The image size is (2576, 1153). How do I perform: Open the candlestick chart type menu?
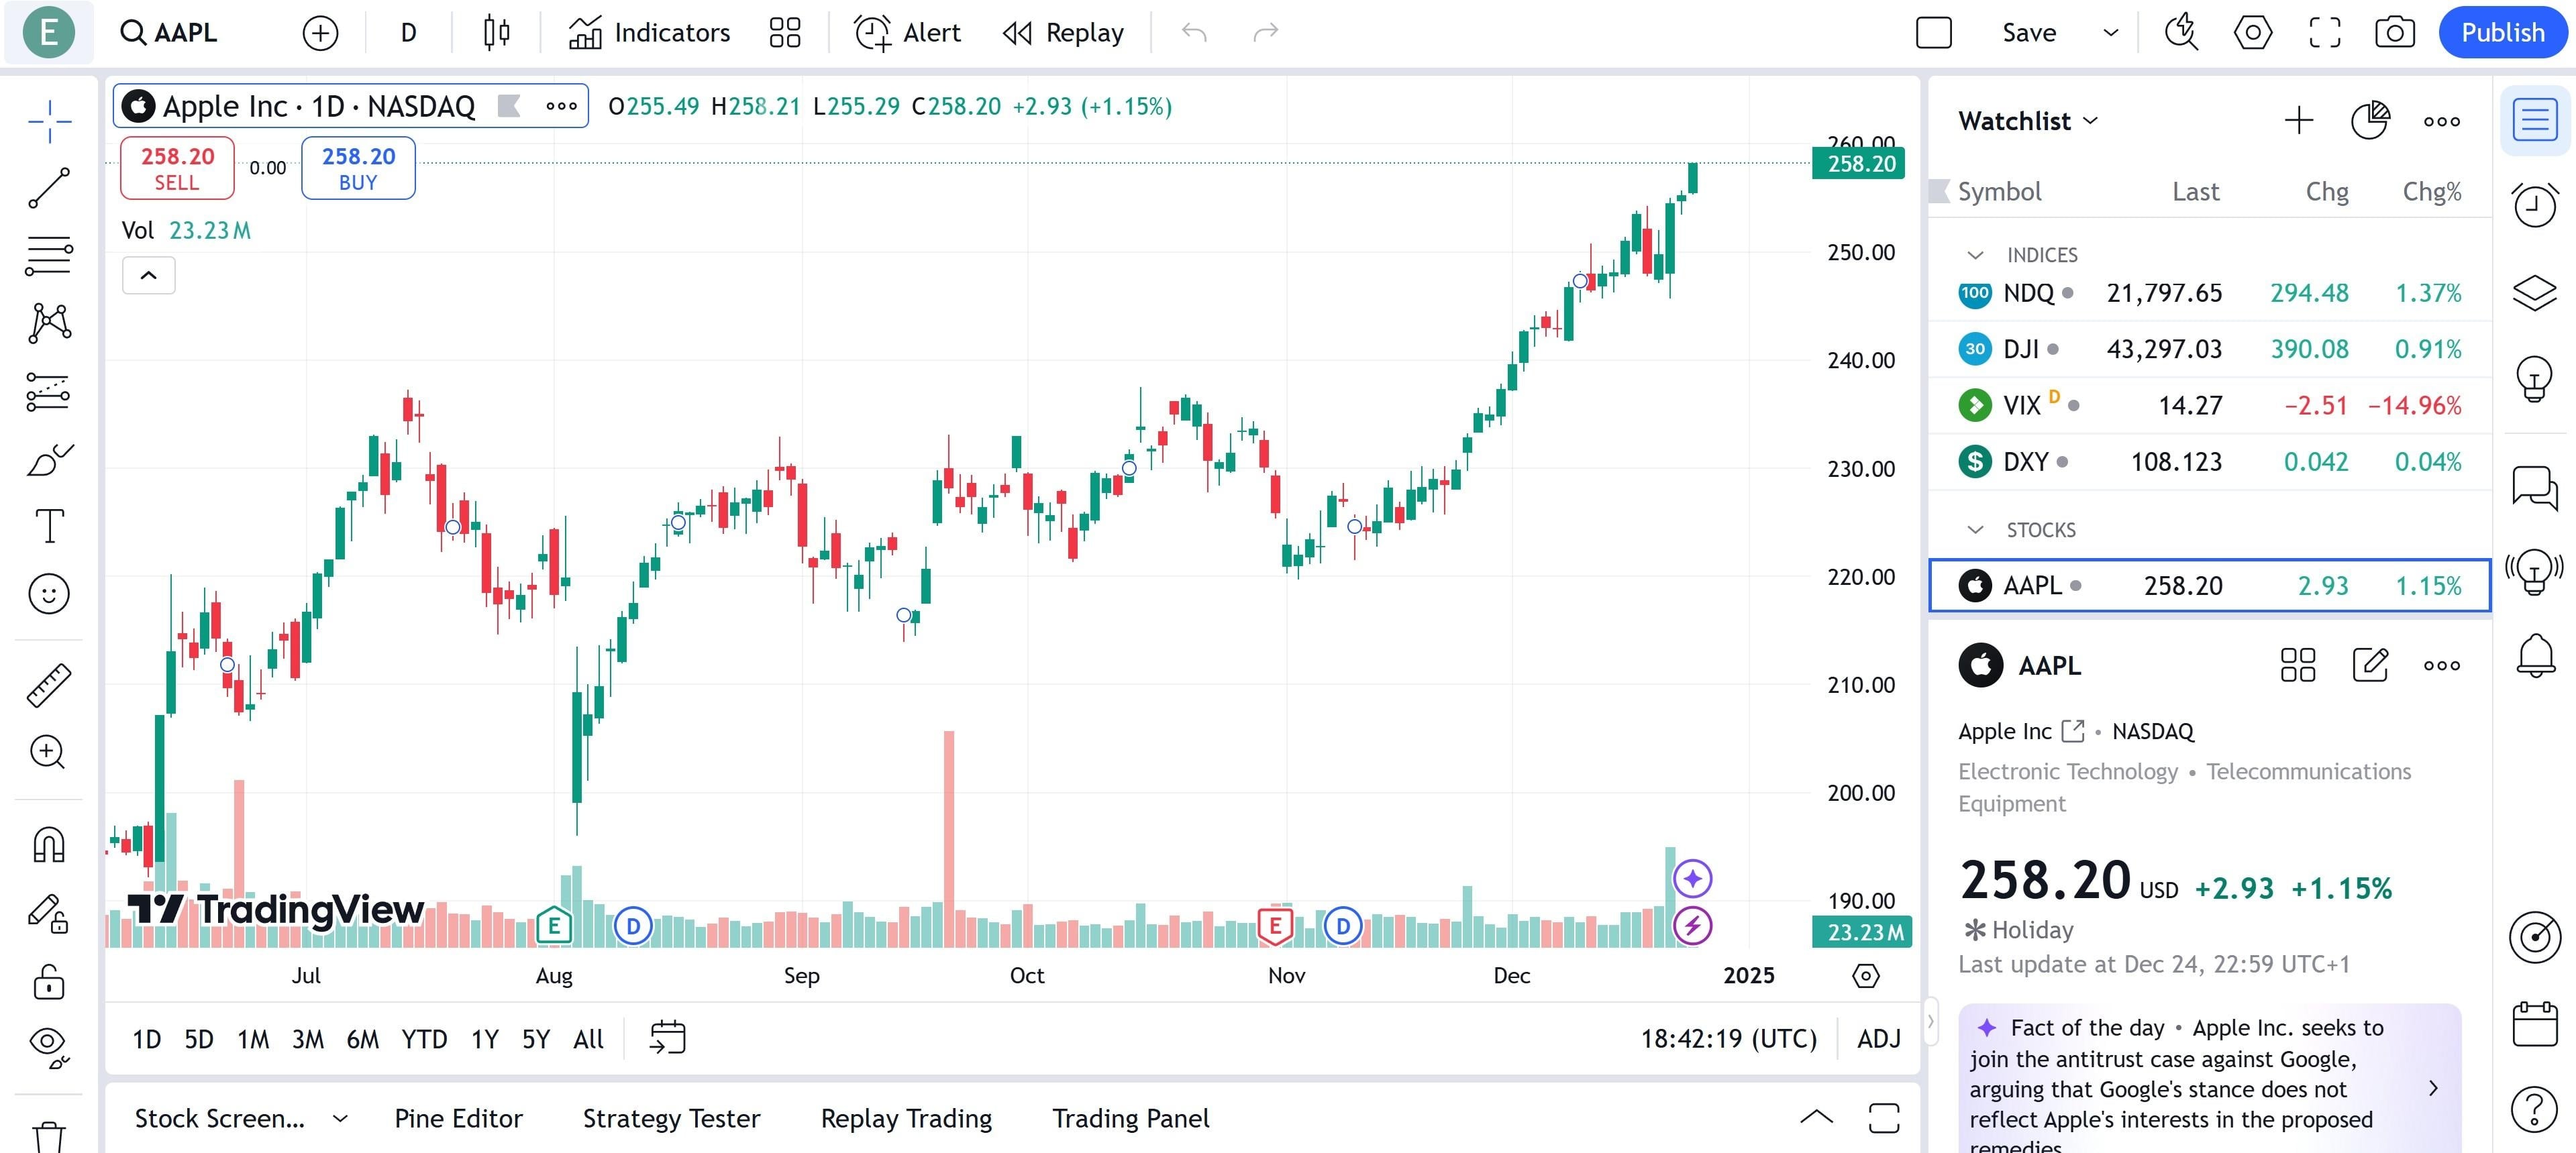click(x=496, y=33)
